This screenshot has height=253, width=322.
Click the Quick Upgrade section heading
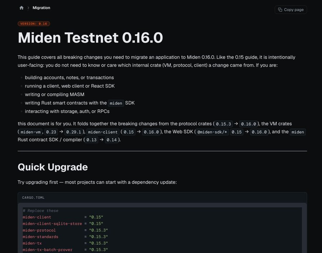pyautogui.click(x=53, y=167)
